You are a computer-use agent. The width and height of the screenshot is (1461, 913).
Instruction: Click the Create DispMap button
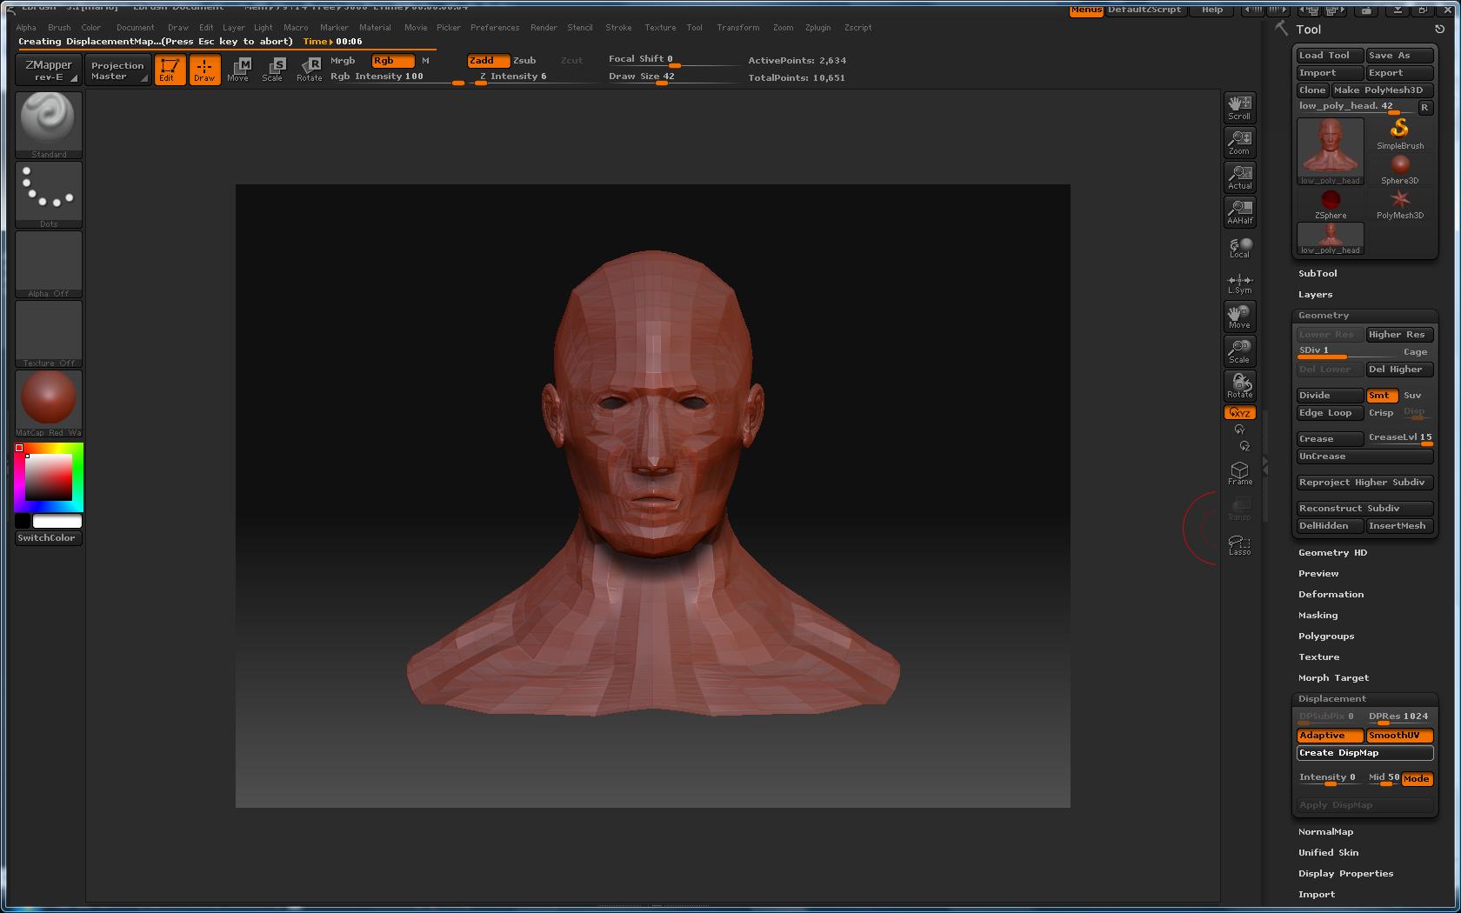point(1364,753)
